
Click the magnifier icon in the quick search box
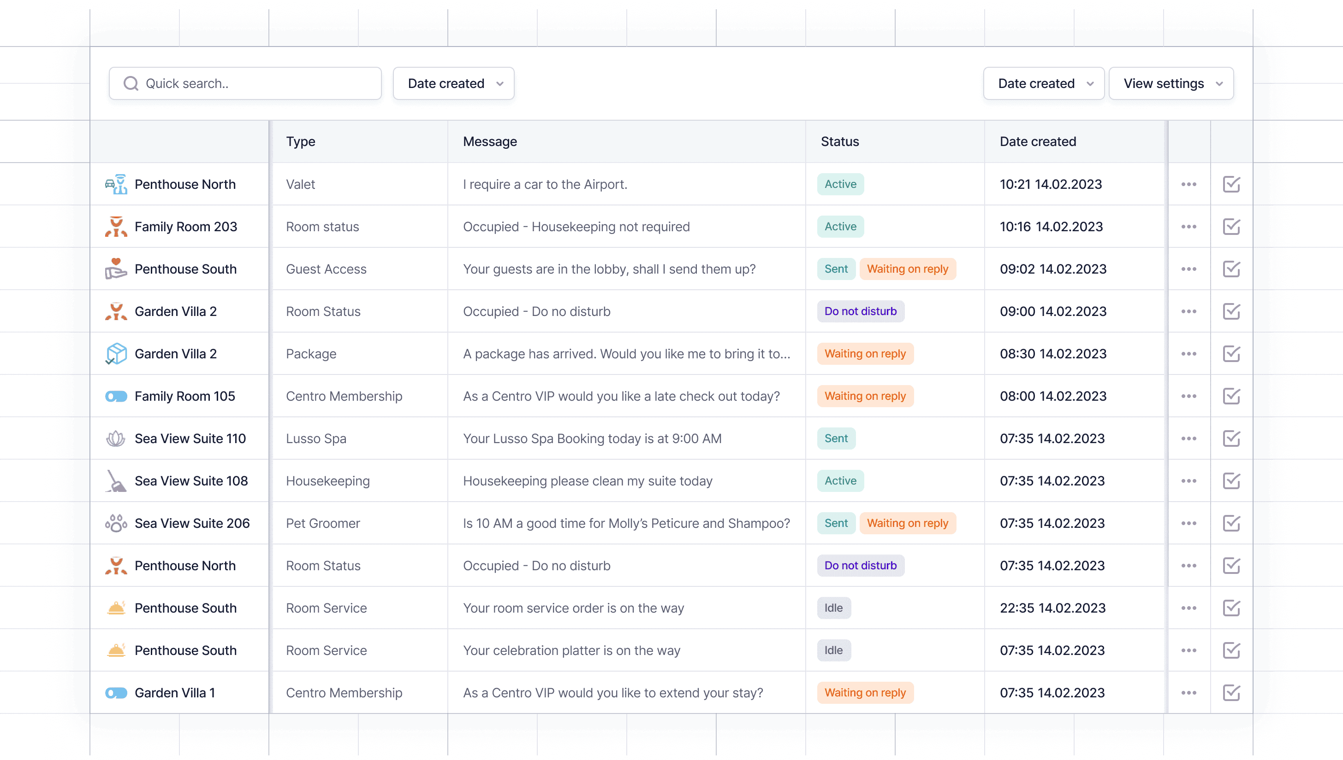pyautogui.click(x=131, y=83)
